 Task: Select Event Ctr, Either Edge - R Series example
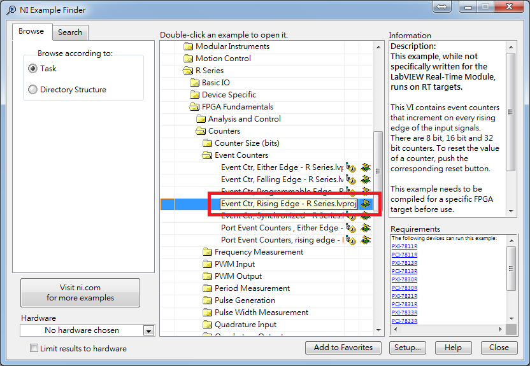coord(282,167)
